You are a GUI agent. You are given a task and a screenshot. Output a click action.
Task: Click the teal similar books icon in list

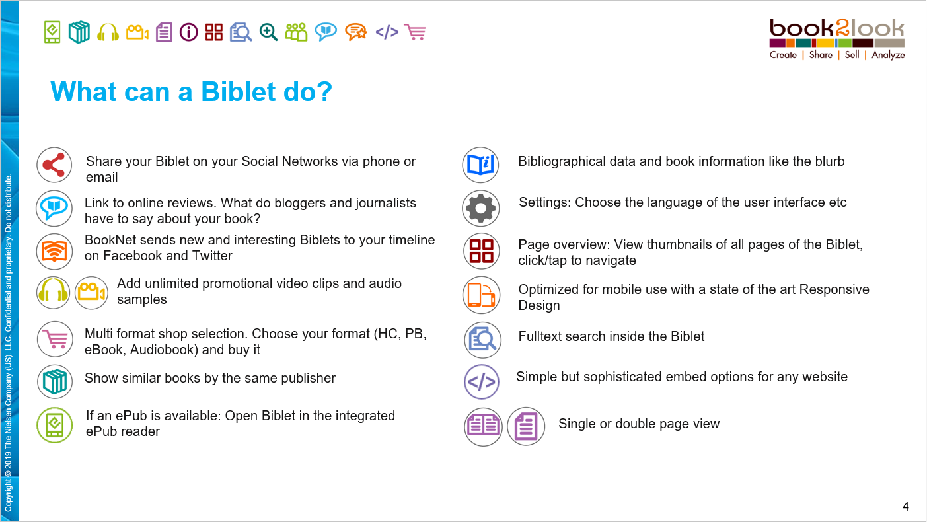pyautogui.click(x=54, y=381)
